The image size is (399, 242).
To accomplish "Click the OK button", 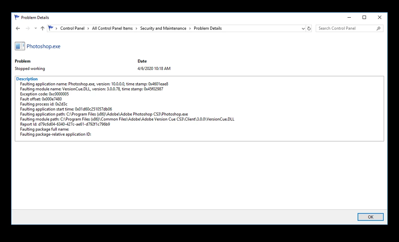I will click(x=370, y=217).
